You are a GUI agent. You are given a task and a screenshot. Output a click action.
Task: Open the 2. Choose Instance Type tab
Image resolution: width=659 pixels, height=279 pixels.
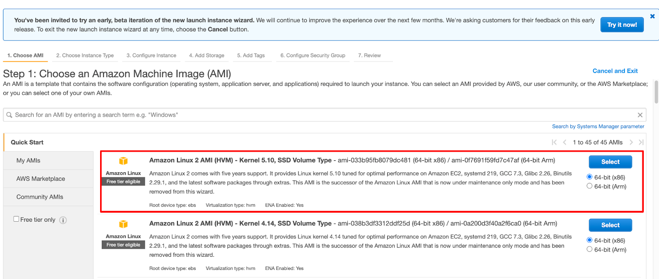(x=85, y=56)
